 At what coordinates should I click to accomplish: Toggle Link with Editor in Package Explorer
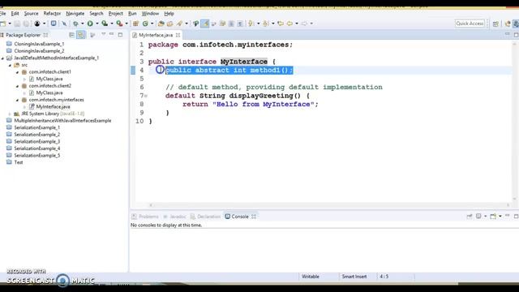[x=81, y=35]
